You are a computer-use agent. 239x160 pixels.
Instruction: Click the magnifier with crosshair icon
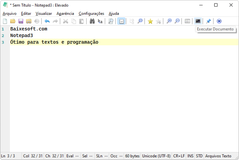click(140, 21)
